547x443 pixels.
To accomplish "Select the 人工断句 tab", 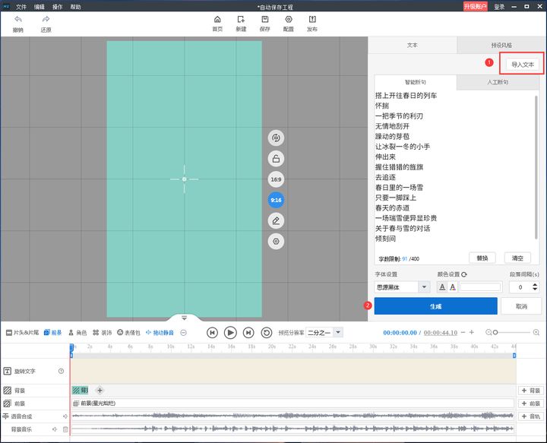I will coord(498,82).
